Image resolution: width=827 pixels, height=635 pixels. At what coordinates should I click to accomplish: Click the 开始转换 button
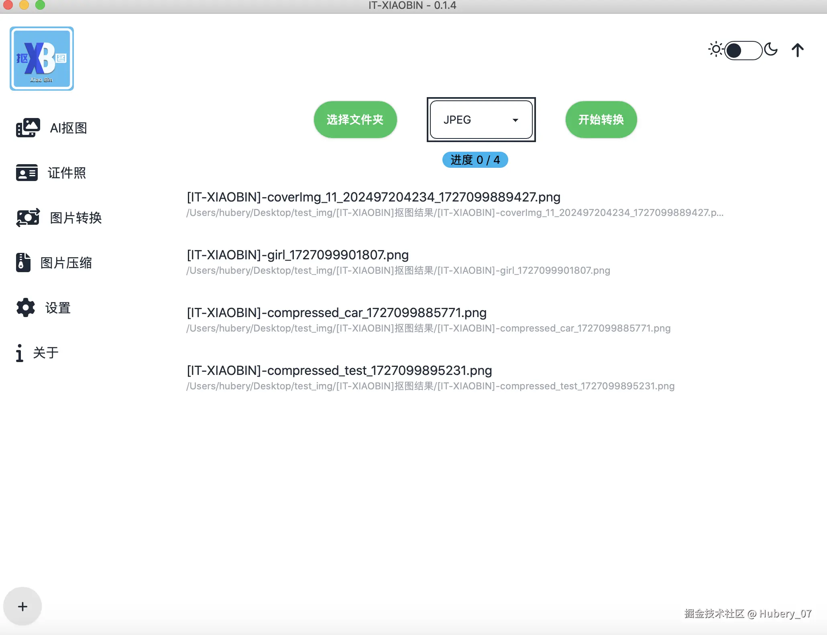click(x=601, y=120)
